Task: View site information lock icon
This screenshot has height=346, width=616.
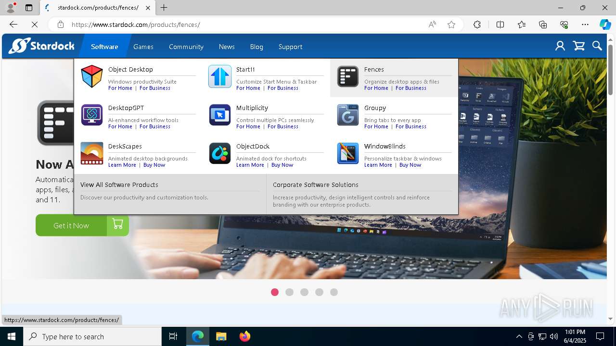Action: point(60,25)
